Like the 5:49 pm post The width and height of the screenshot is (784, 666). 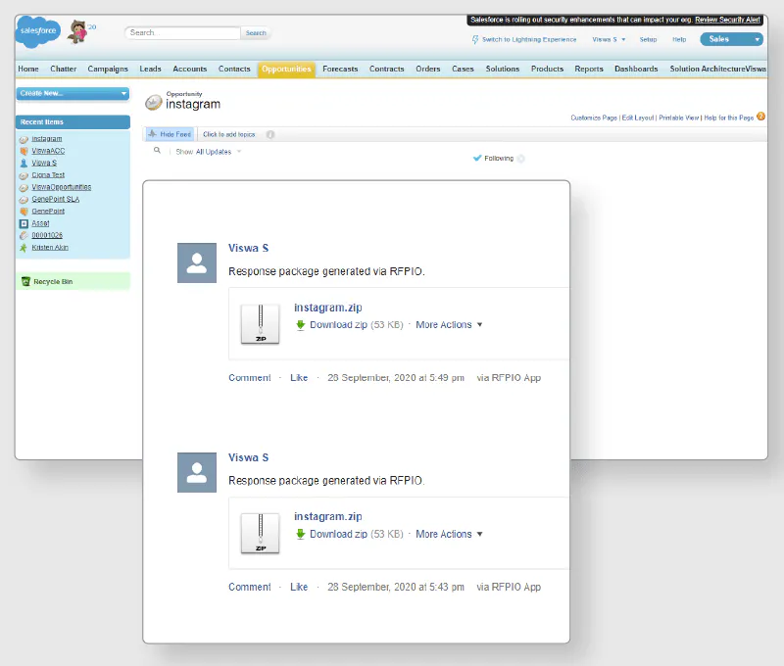point(299,378)
